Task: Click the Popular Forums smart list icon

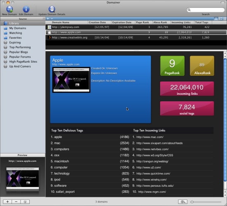Action: [5, 57]
